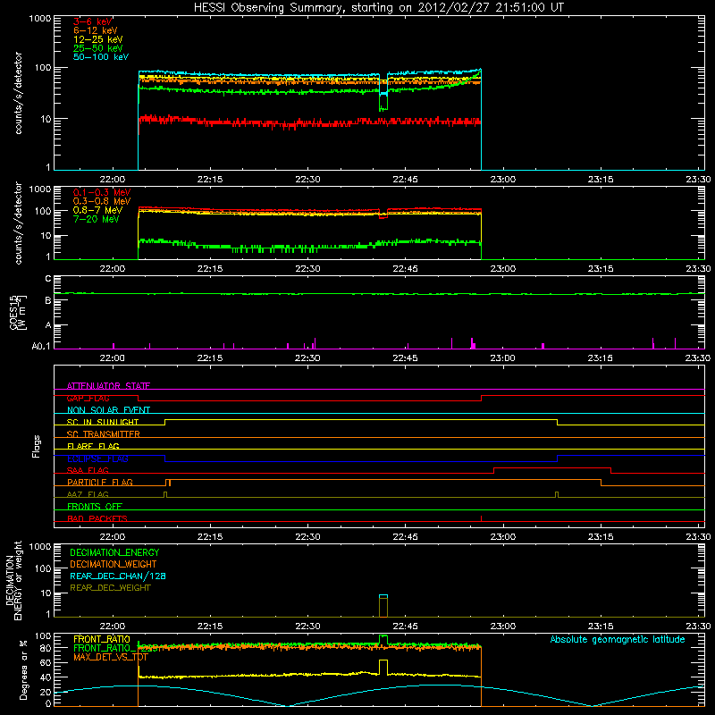Select the 50-100 keV legend label
The width and height of the screenshot is (715, 715).
pos(101,57)
